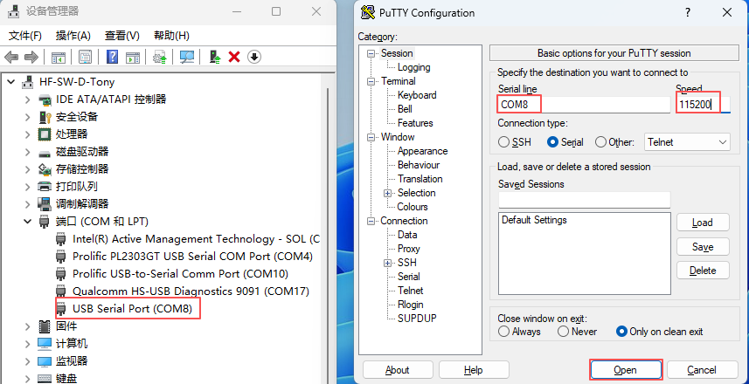Select the SSH connection type radio button
The image size is (749, 384).
pos(504,142)
